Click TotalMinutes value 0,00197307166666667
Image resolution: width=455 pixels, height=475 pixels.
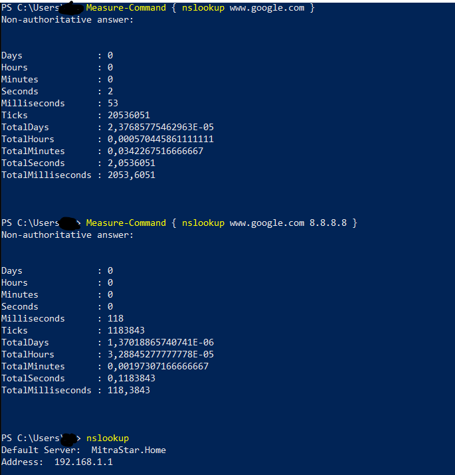[158, 366]
